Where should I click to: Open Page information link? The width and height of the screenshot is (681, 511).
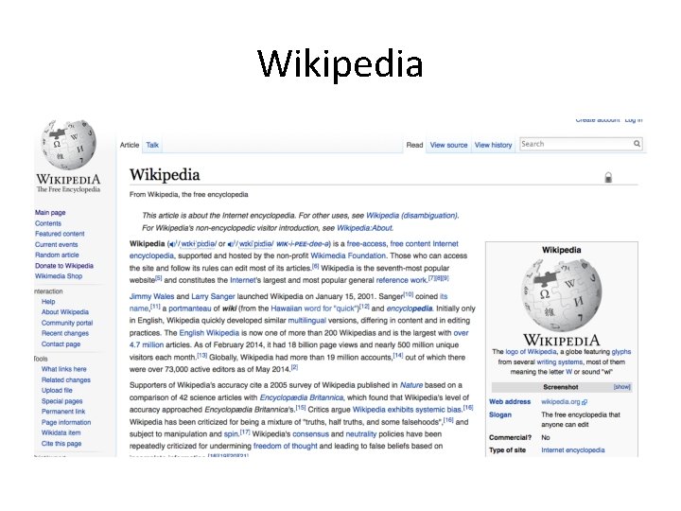click(x=66, y=422)
